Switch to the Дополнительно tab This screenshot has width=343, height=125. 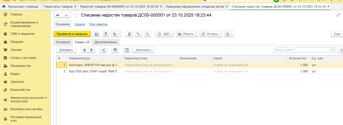106,42
